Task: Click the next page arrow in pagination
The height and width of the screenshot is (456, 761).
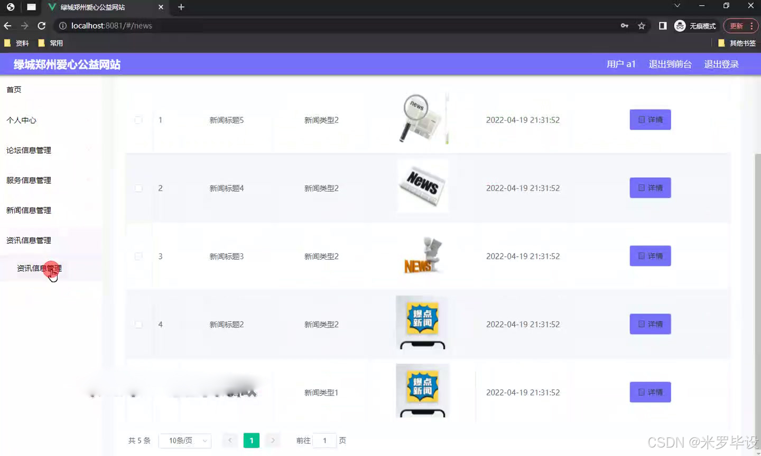Action: coord(273,440)
